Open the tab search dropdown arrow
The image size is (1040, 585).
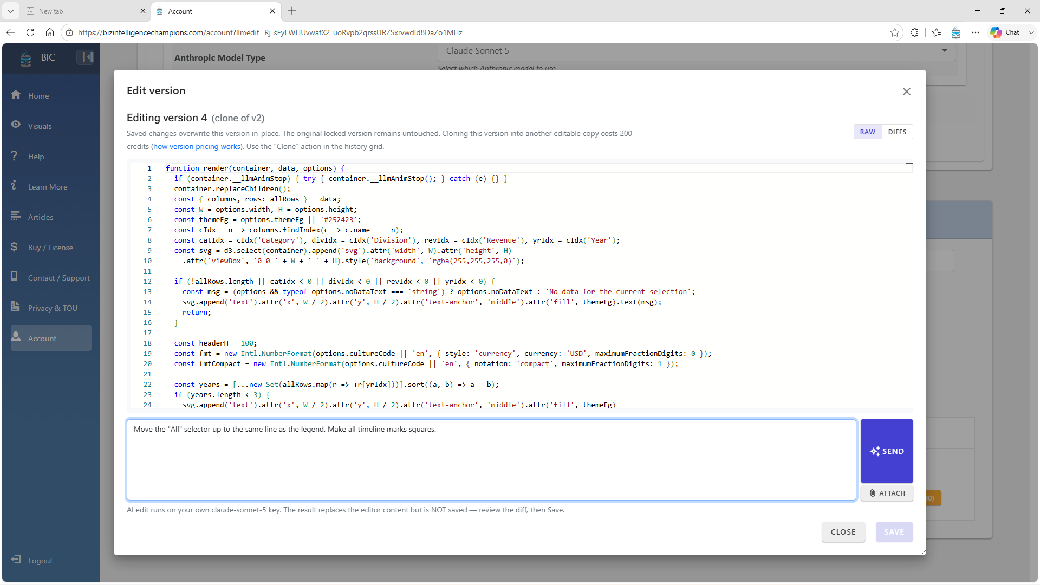click(10, 11)
